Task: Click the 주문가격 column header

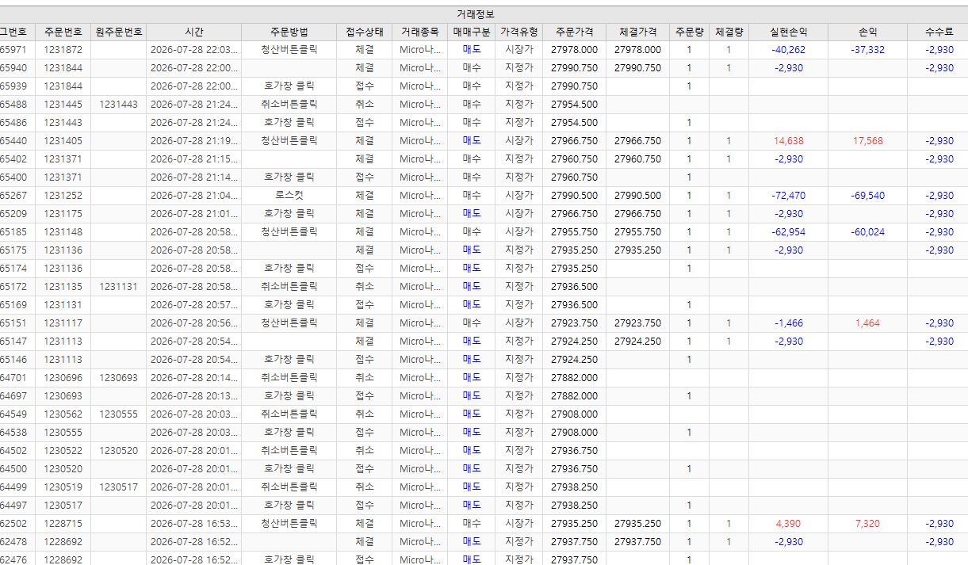Action: click(574, 32)
